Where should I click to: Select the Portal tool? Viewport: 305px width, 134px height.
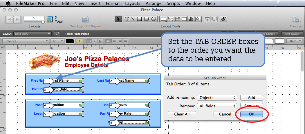coord(184,19)
